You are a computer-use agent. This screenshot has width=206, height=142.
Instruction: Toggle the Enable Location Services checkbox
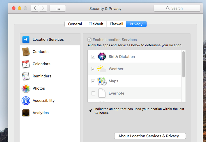point(89,40)
